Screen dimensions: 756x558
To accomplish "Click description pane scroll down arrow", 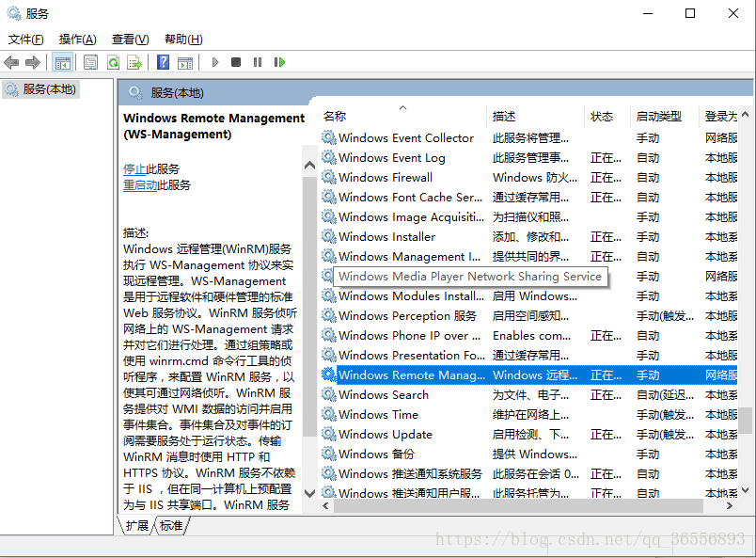I will pyautogui.click(x=309, y=493).
